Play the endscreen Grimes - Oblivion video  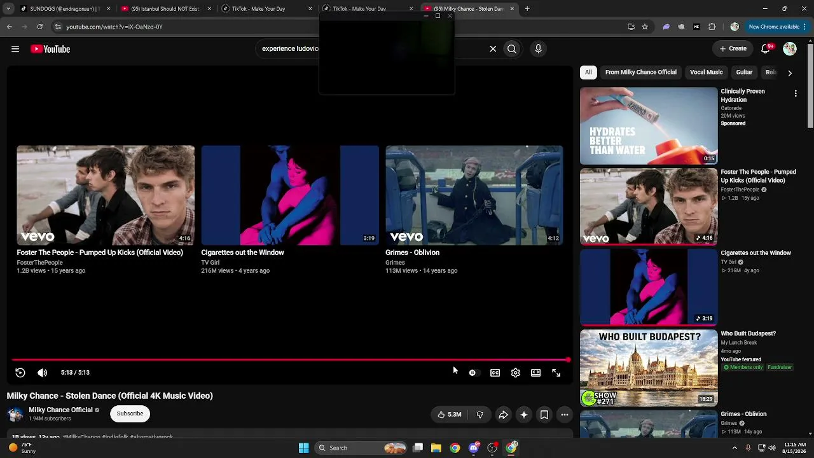pos(474,195)
